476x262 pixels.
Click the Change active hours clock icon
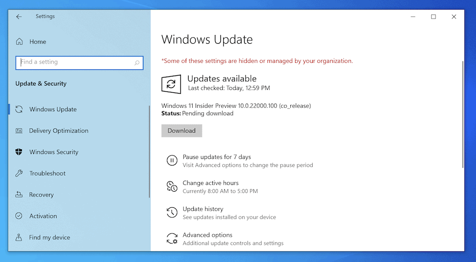(172, 186)
